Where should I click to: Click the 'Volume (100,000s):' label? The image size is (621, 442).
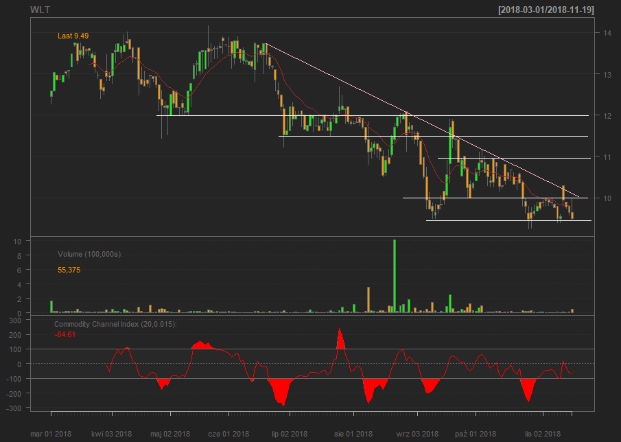tap(91, 254)
